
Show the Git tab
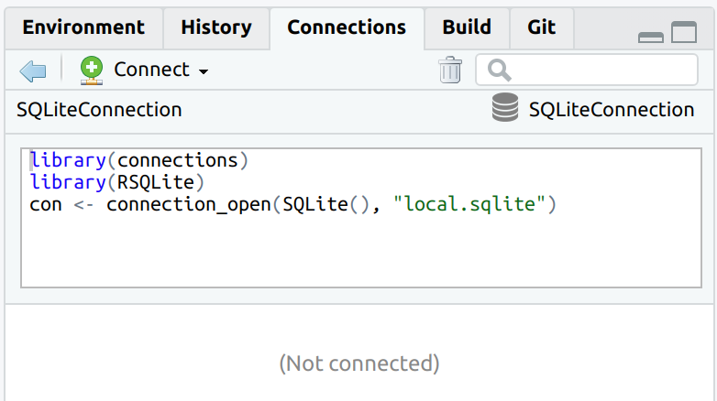pos(541,27)
